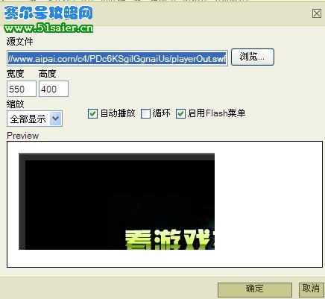
Task: Close the dialog with the X icon
Action: (317, 13)
